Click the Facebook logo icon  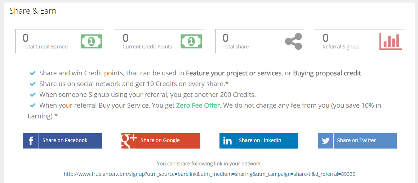[x=31, y=141]
